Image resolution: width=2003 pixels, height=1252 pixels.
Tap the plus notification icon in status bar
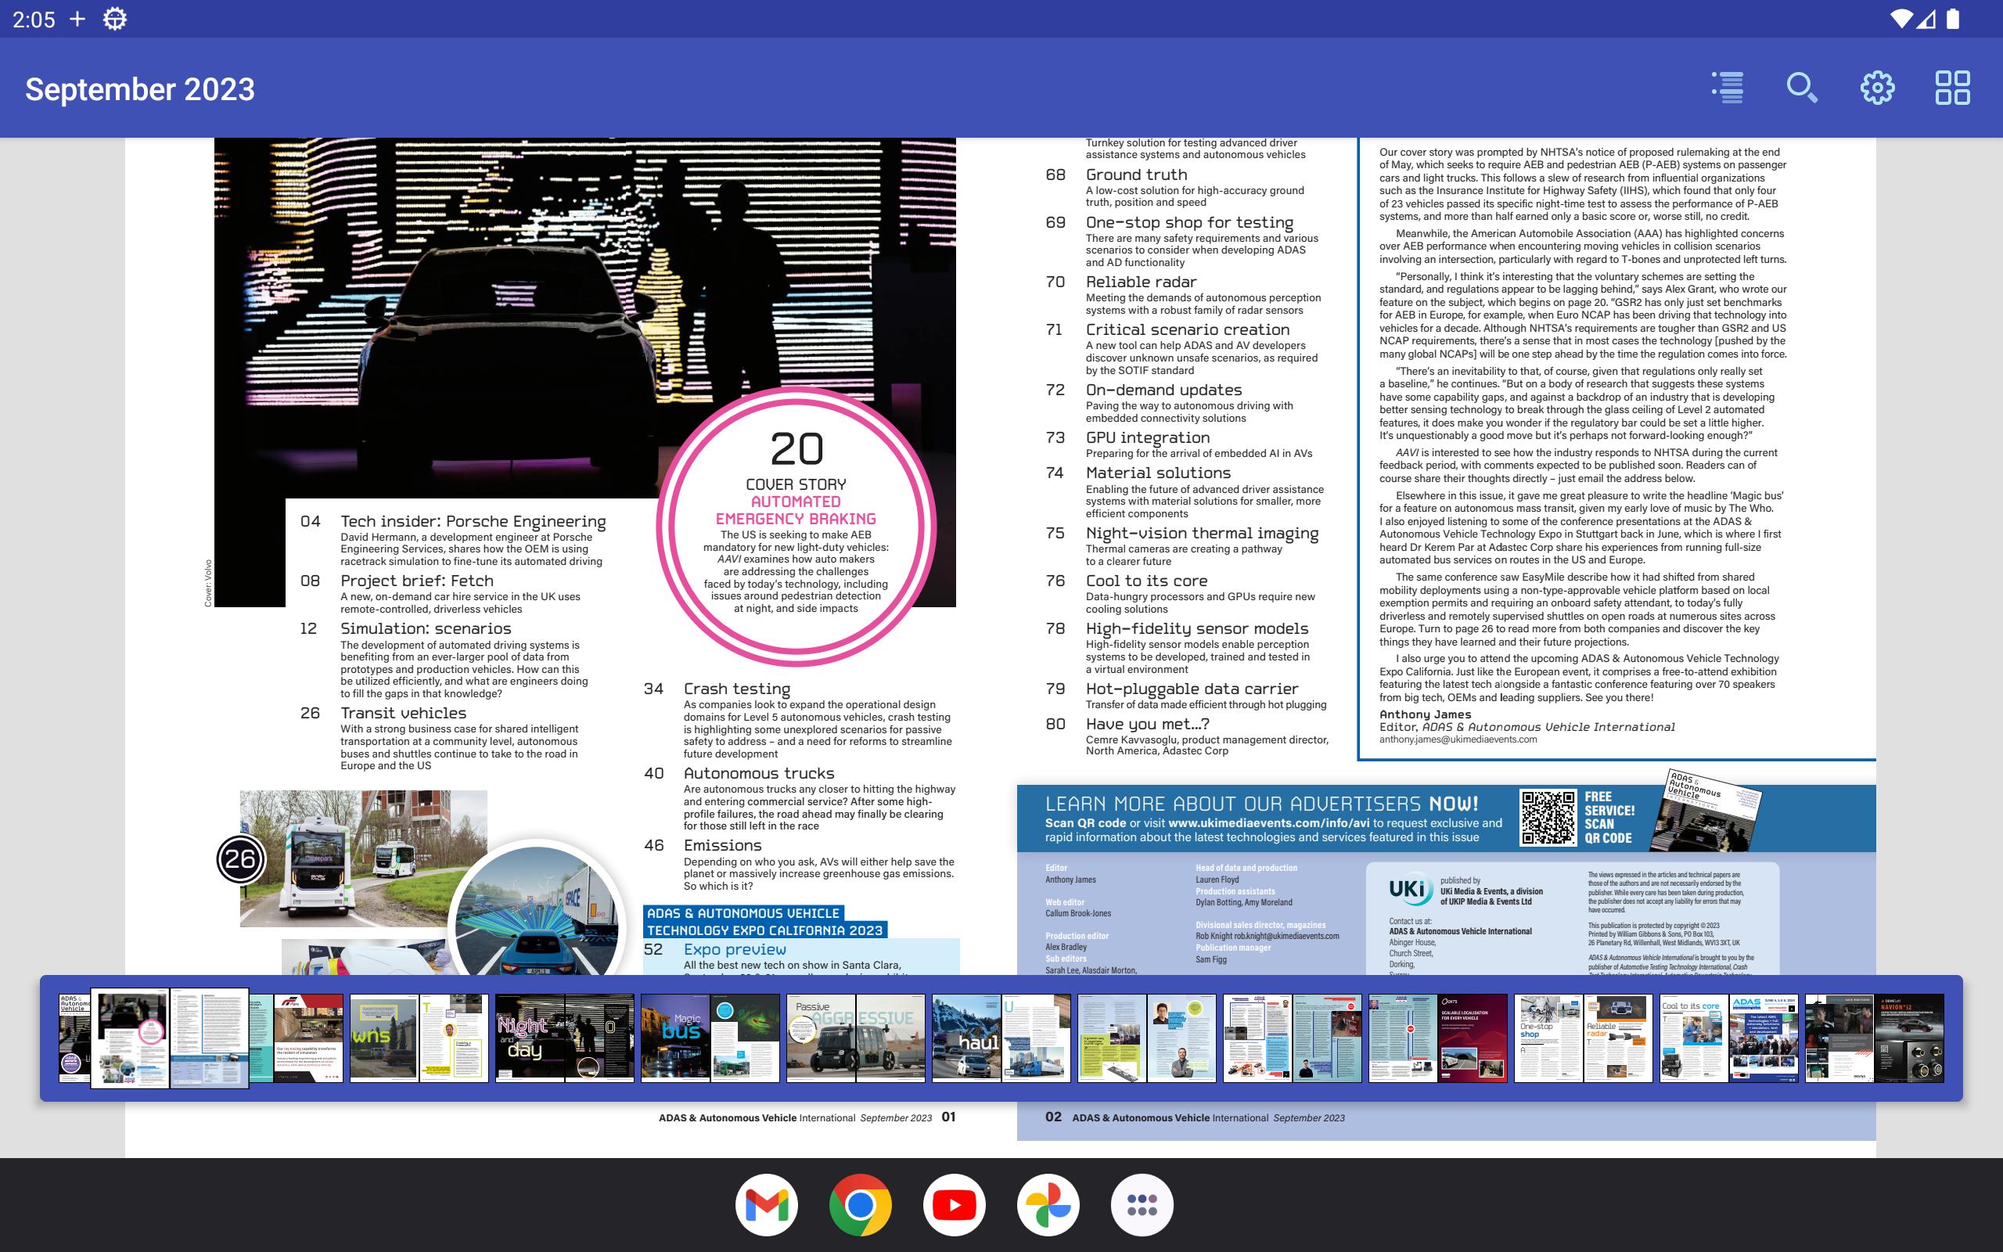[x=77, y=19]
